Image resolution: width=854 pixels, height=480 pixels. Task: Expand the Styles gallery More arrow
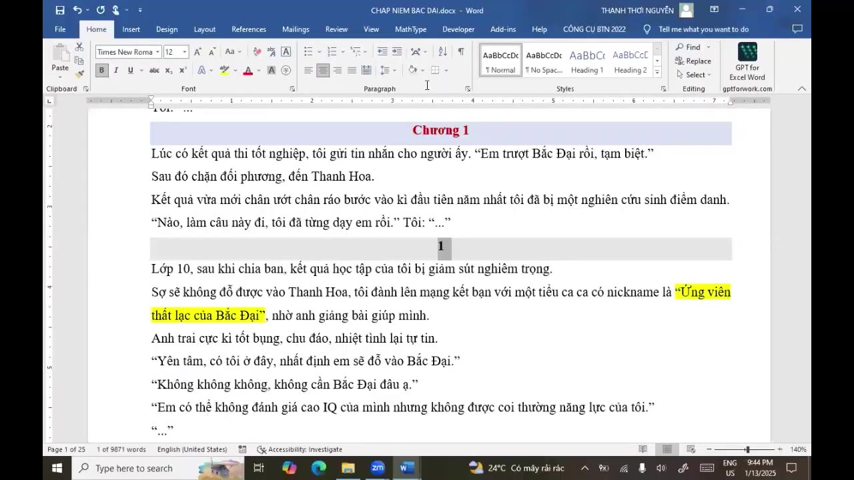(x=657, y=72)
